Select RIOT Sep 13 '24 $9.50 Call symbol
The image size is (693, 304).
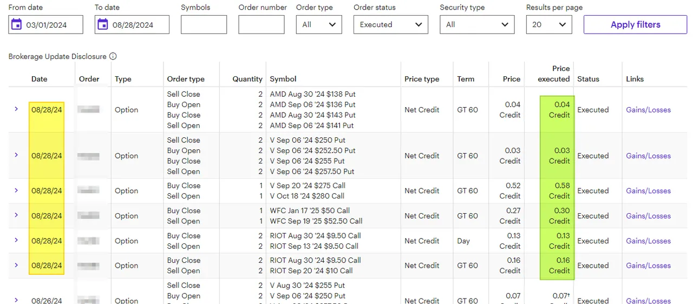tap(314, 246)
